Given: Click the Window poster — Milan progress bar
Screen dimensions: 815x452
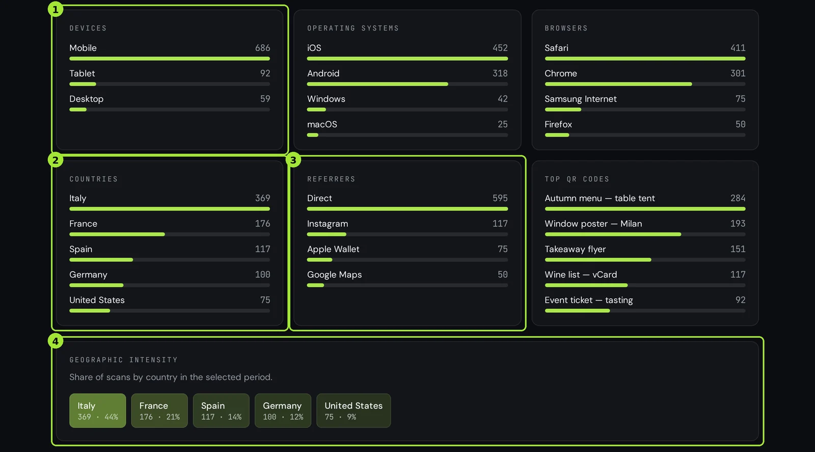Looking at the screenshot, I should (x=645, y=234).
